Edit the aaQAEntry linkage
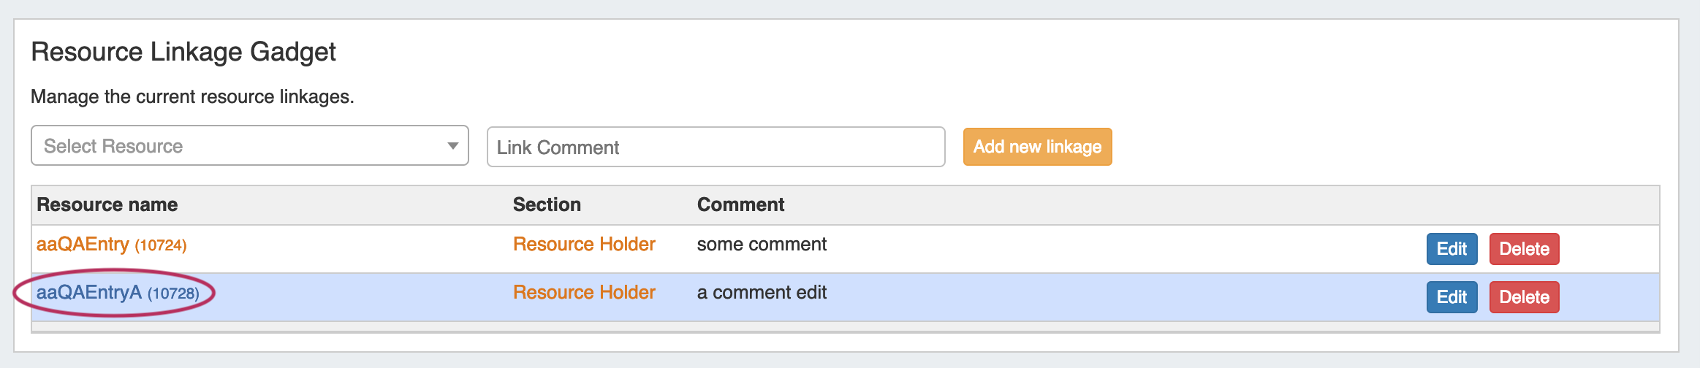This screenshot has height=368, width=1700. [x=1452, y=249]
